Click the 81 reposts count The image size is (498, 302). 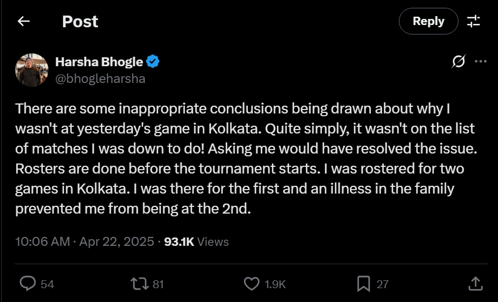158,284
